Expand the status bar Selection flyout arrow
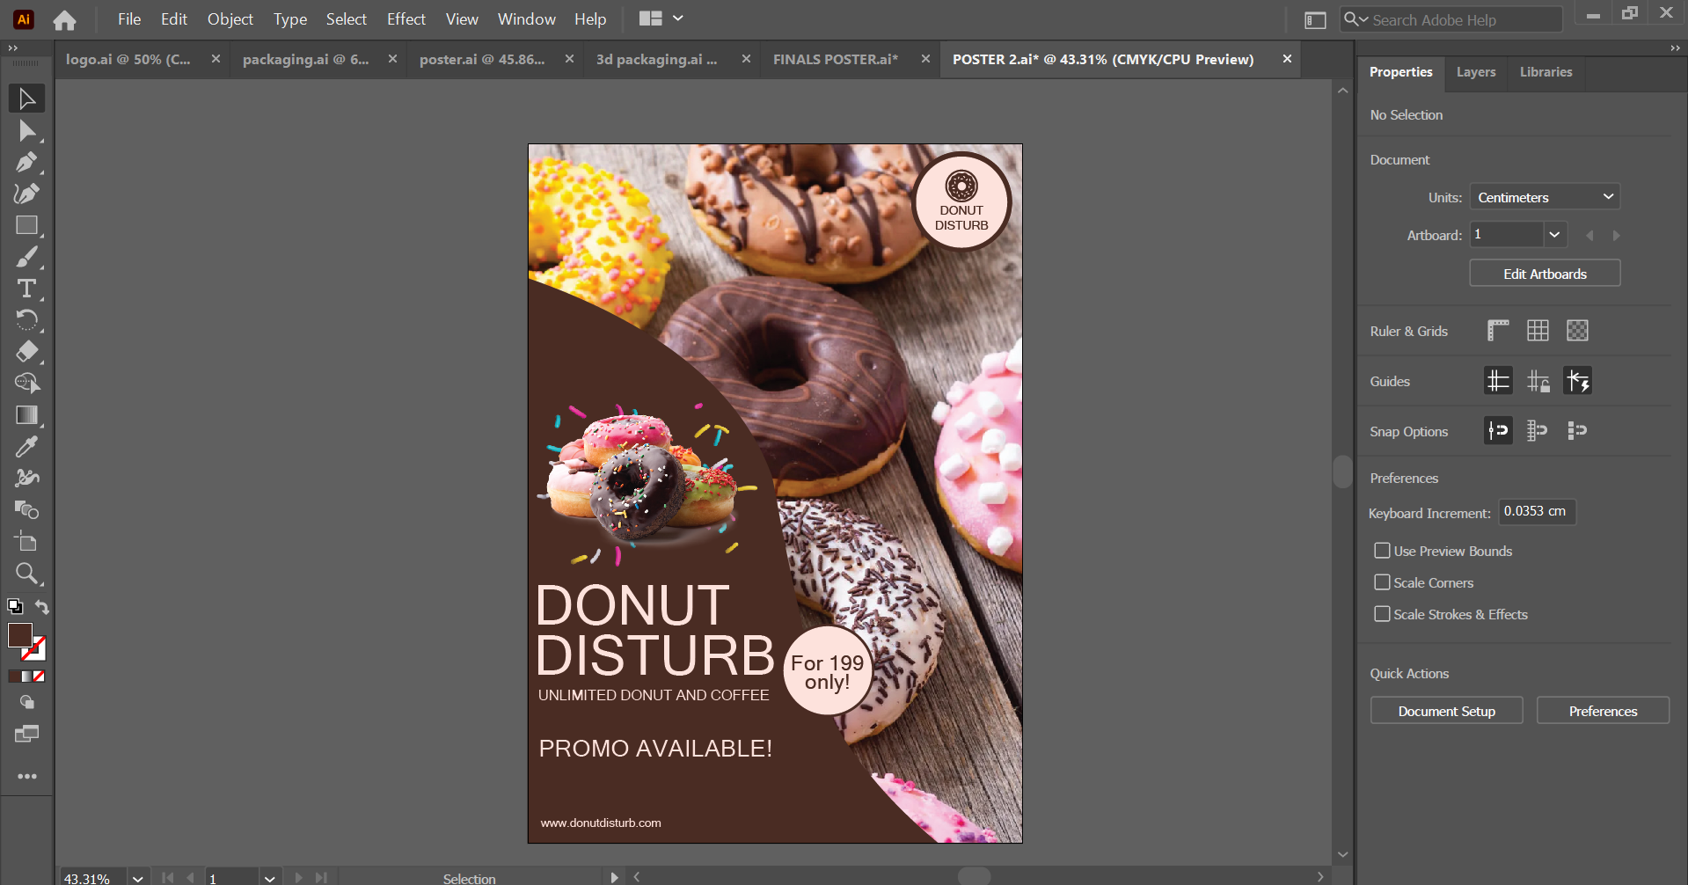The image size is (1688, 885). 614,877
